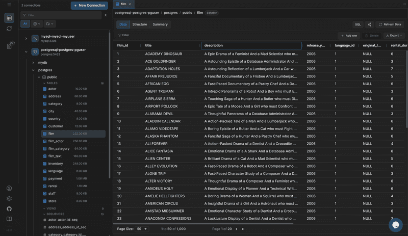Image resolution: width=408 pixels, height=236 pixels.
Task: Collapse all tree nodes icon next to filter
Action: point(106,15)
